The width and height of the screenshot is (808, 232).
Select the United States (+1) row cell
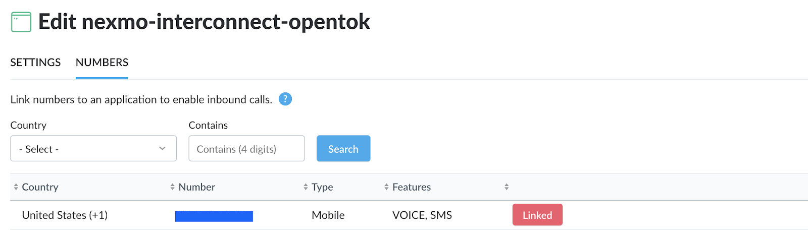pos(65,215)
